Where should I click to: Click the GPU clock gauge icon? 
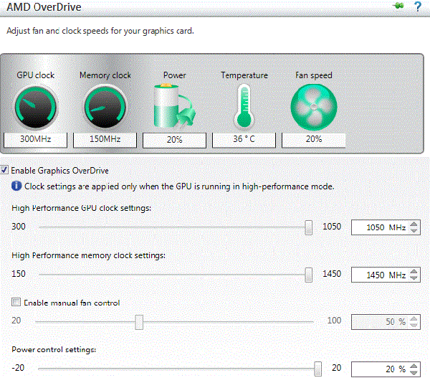point(34,107)
